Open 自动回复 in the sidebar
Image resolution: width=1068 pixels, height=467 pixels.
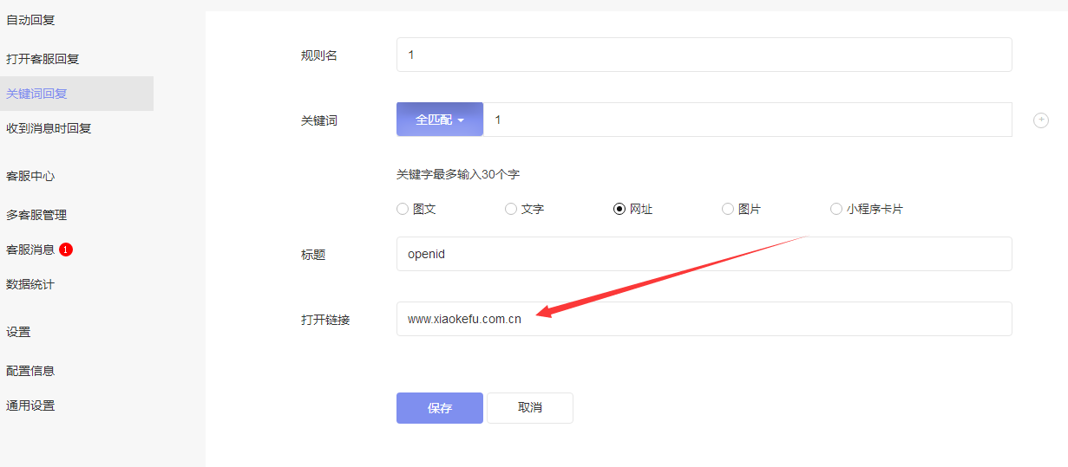click(30, 20)
